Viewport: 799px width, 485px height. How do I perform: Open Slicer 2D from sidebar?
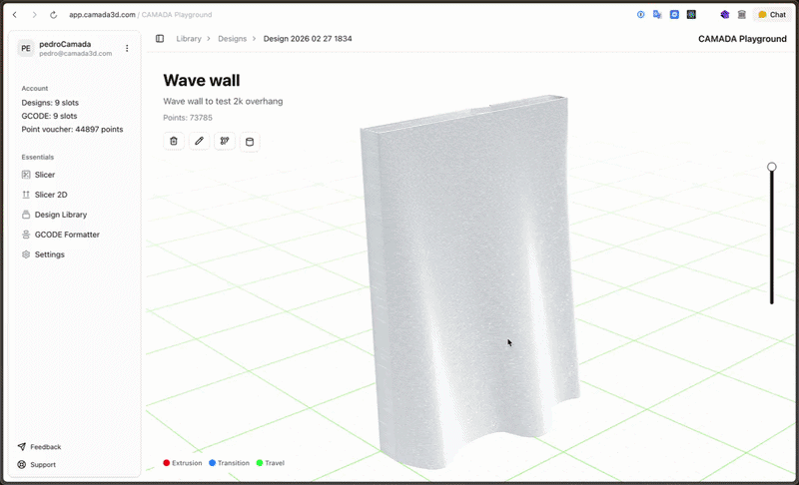[x=51, y=195]
